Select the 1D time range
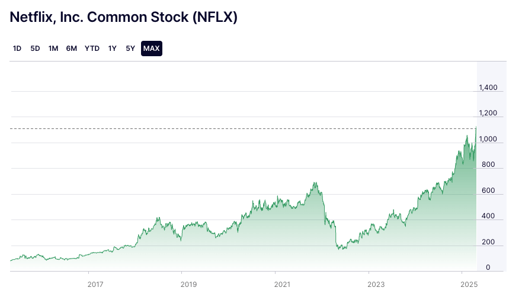The height and width of the screenshot is (297, 522). (17, 49)
